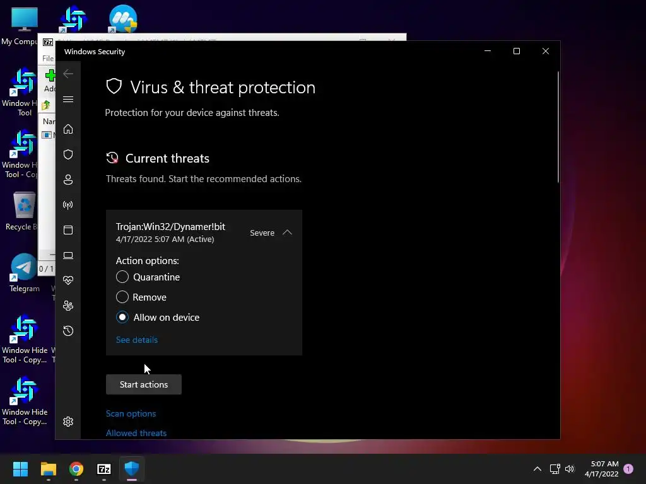
Task: Open the notification badge in taskbar
Action: [628, 469]
